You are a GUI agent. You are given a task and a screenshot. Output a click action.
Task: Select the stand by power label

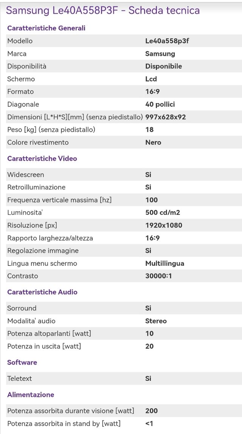(x=64, y=423)
